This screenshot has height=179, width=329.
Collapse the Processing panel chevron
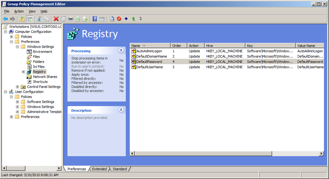(121, 51)
